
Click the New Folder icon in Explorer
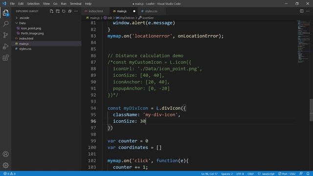(58, 11)
